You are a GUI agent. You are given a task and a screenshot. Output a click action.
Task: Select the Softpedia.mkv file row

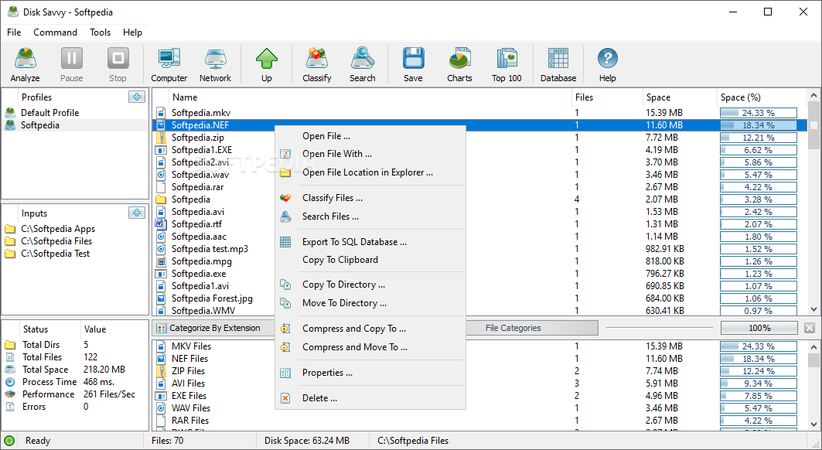(479, 112)
